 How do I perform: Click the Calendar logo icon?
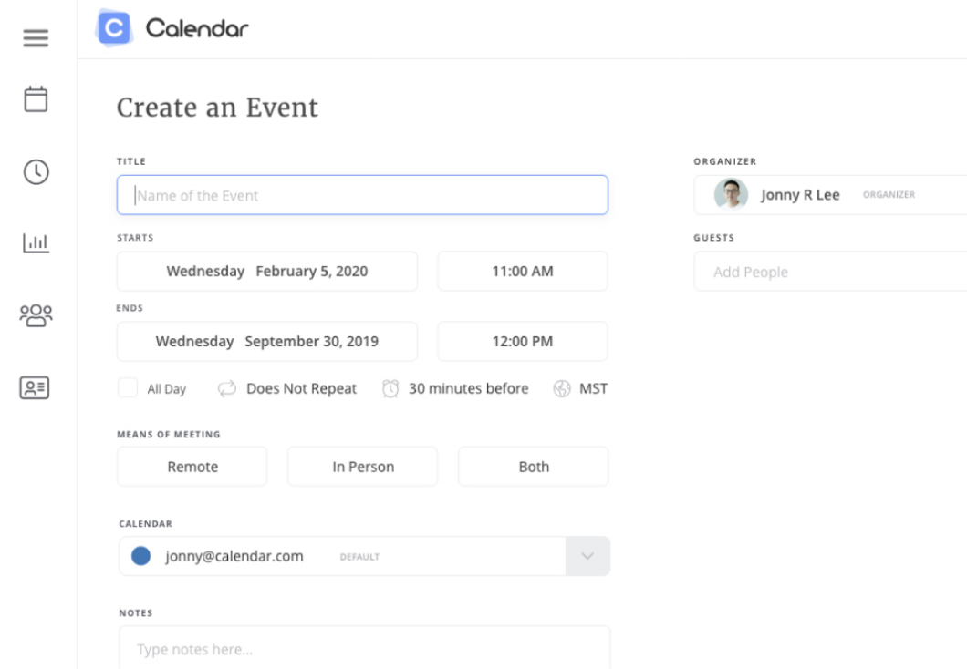(x=113, y=28)
